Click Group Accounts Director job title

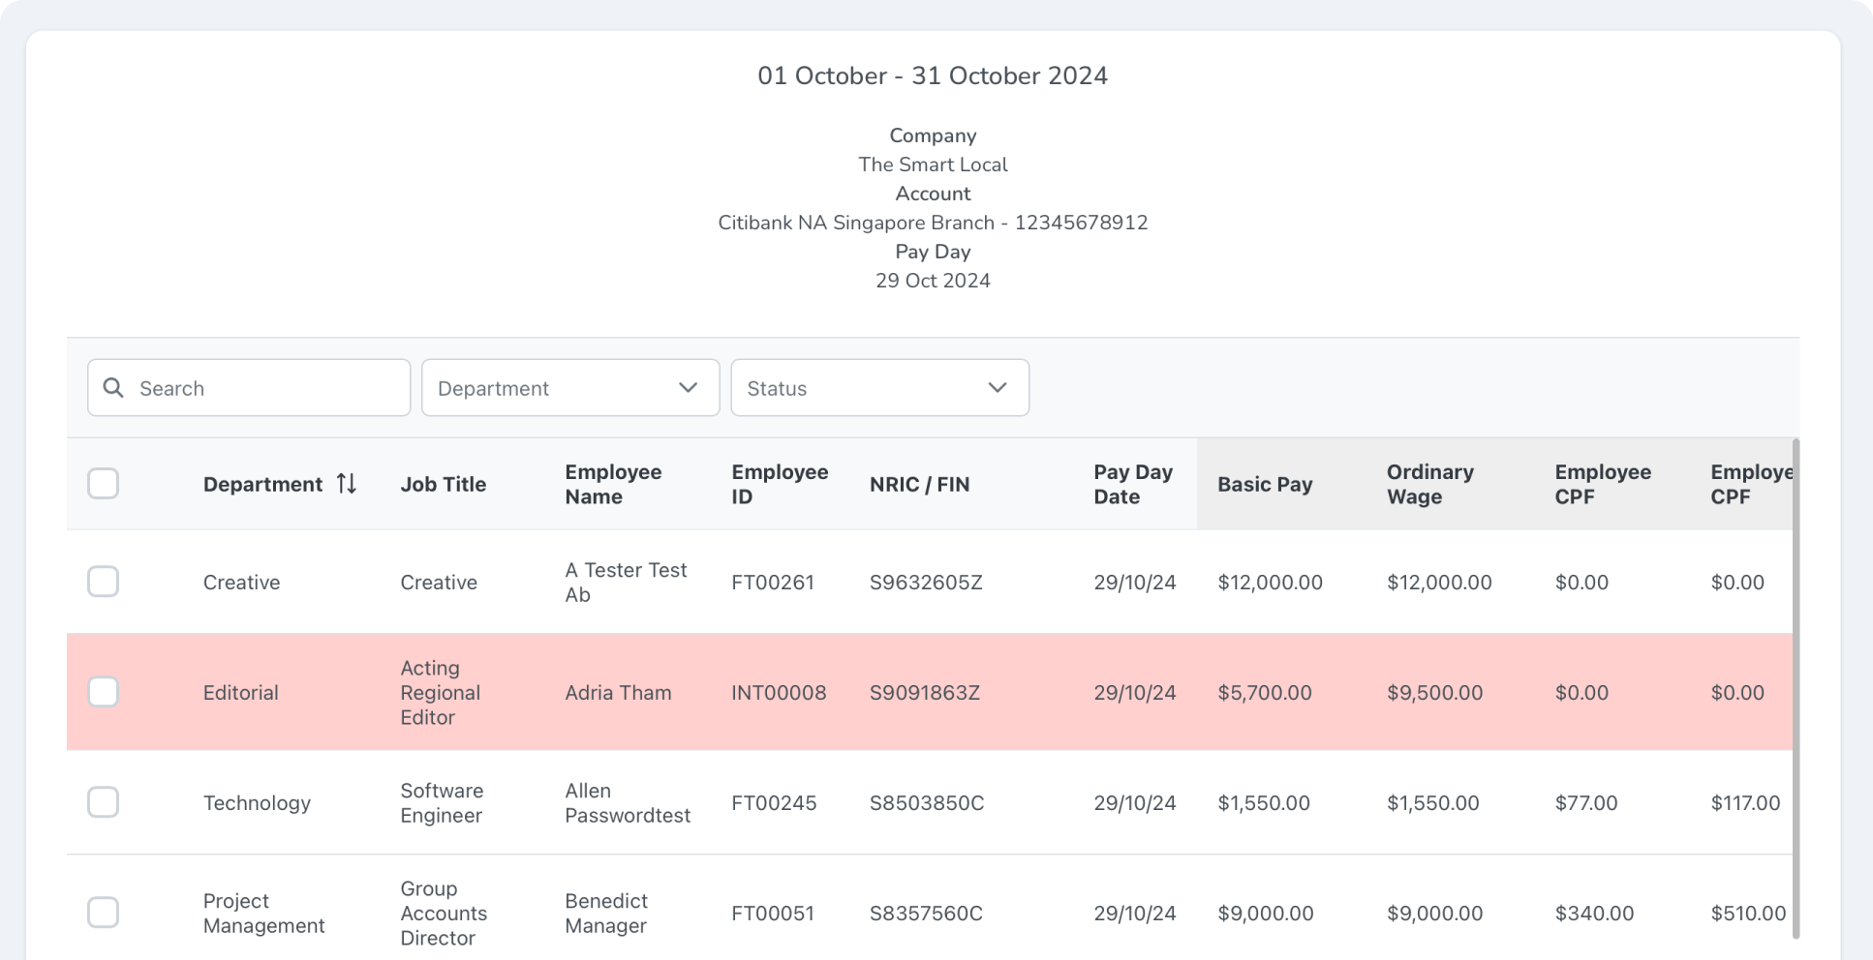[x=444, y=914]
